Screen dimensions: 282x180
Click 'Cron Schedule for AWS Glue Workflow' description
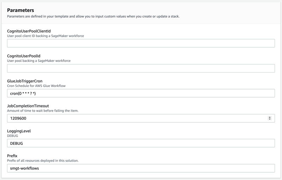pyautogui.click(x=36, y=86)
